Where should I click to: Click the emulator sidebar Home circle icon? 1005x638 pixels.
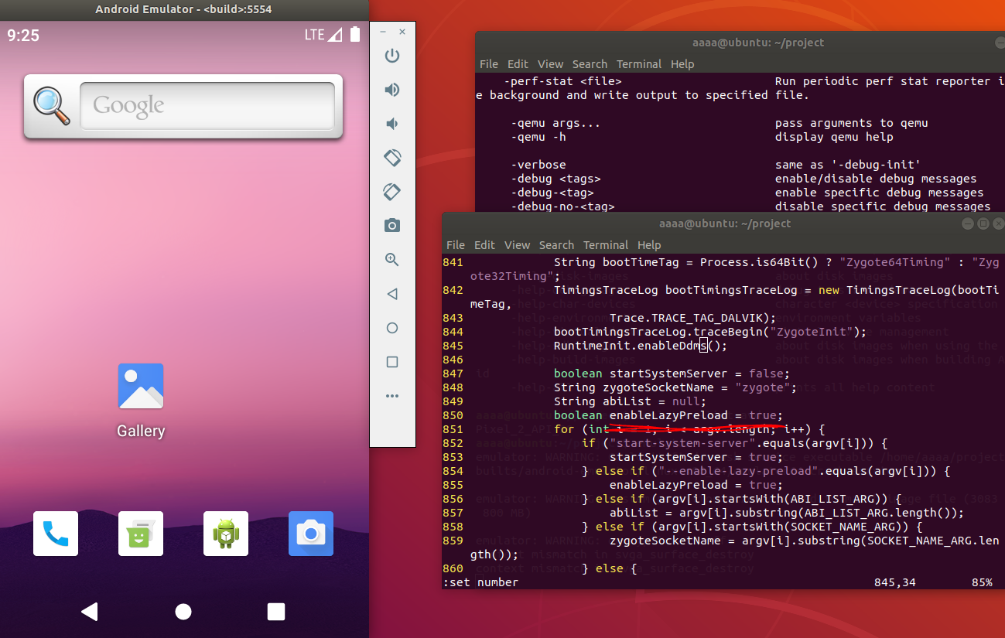392,328
